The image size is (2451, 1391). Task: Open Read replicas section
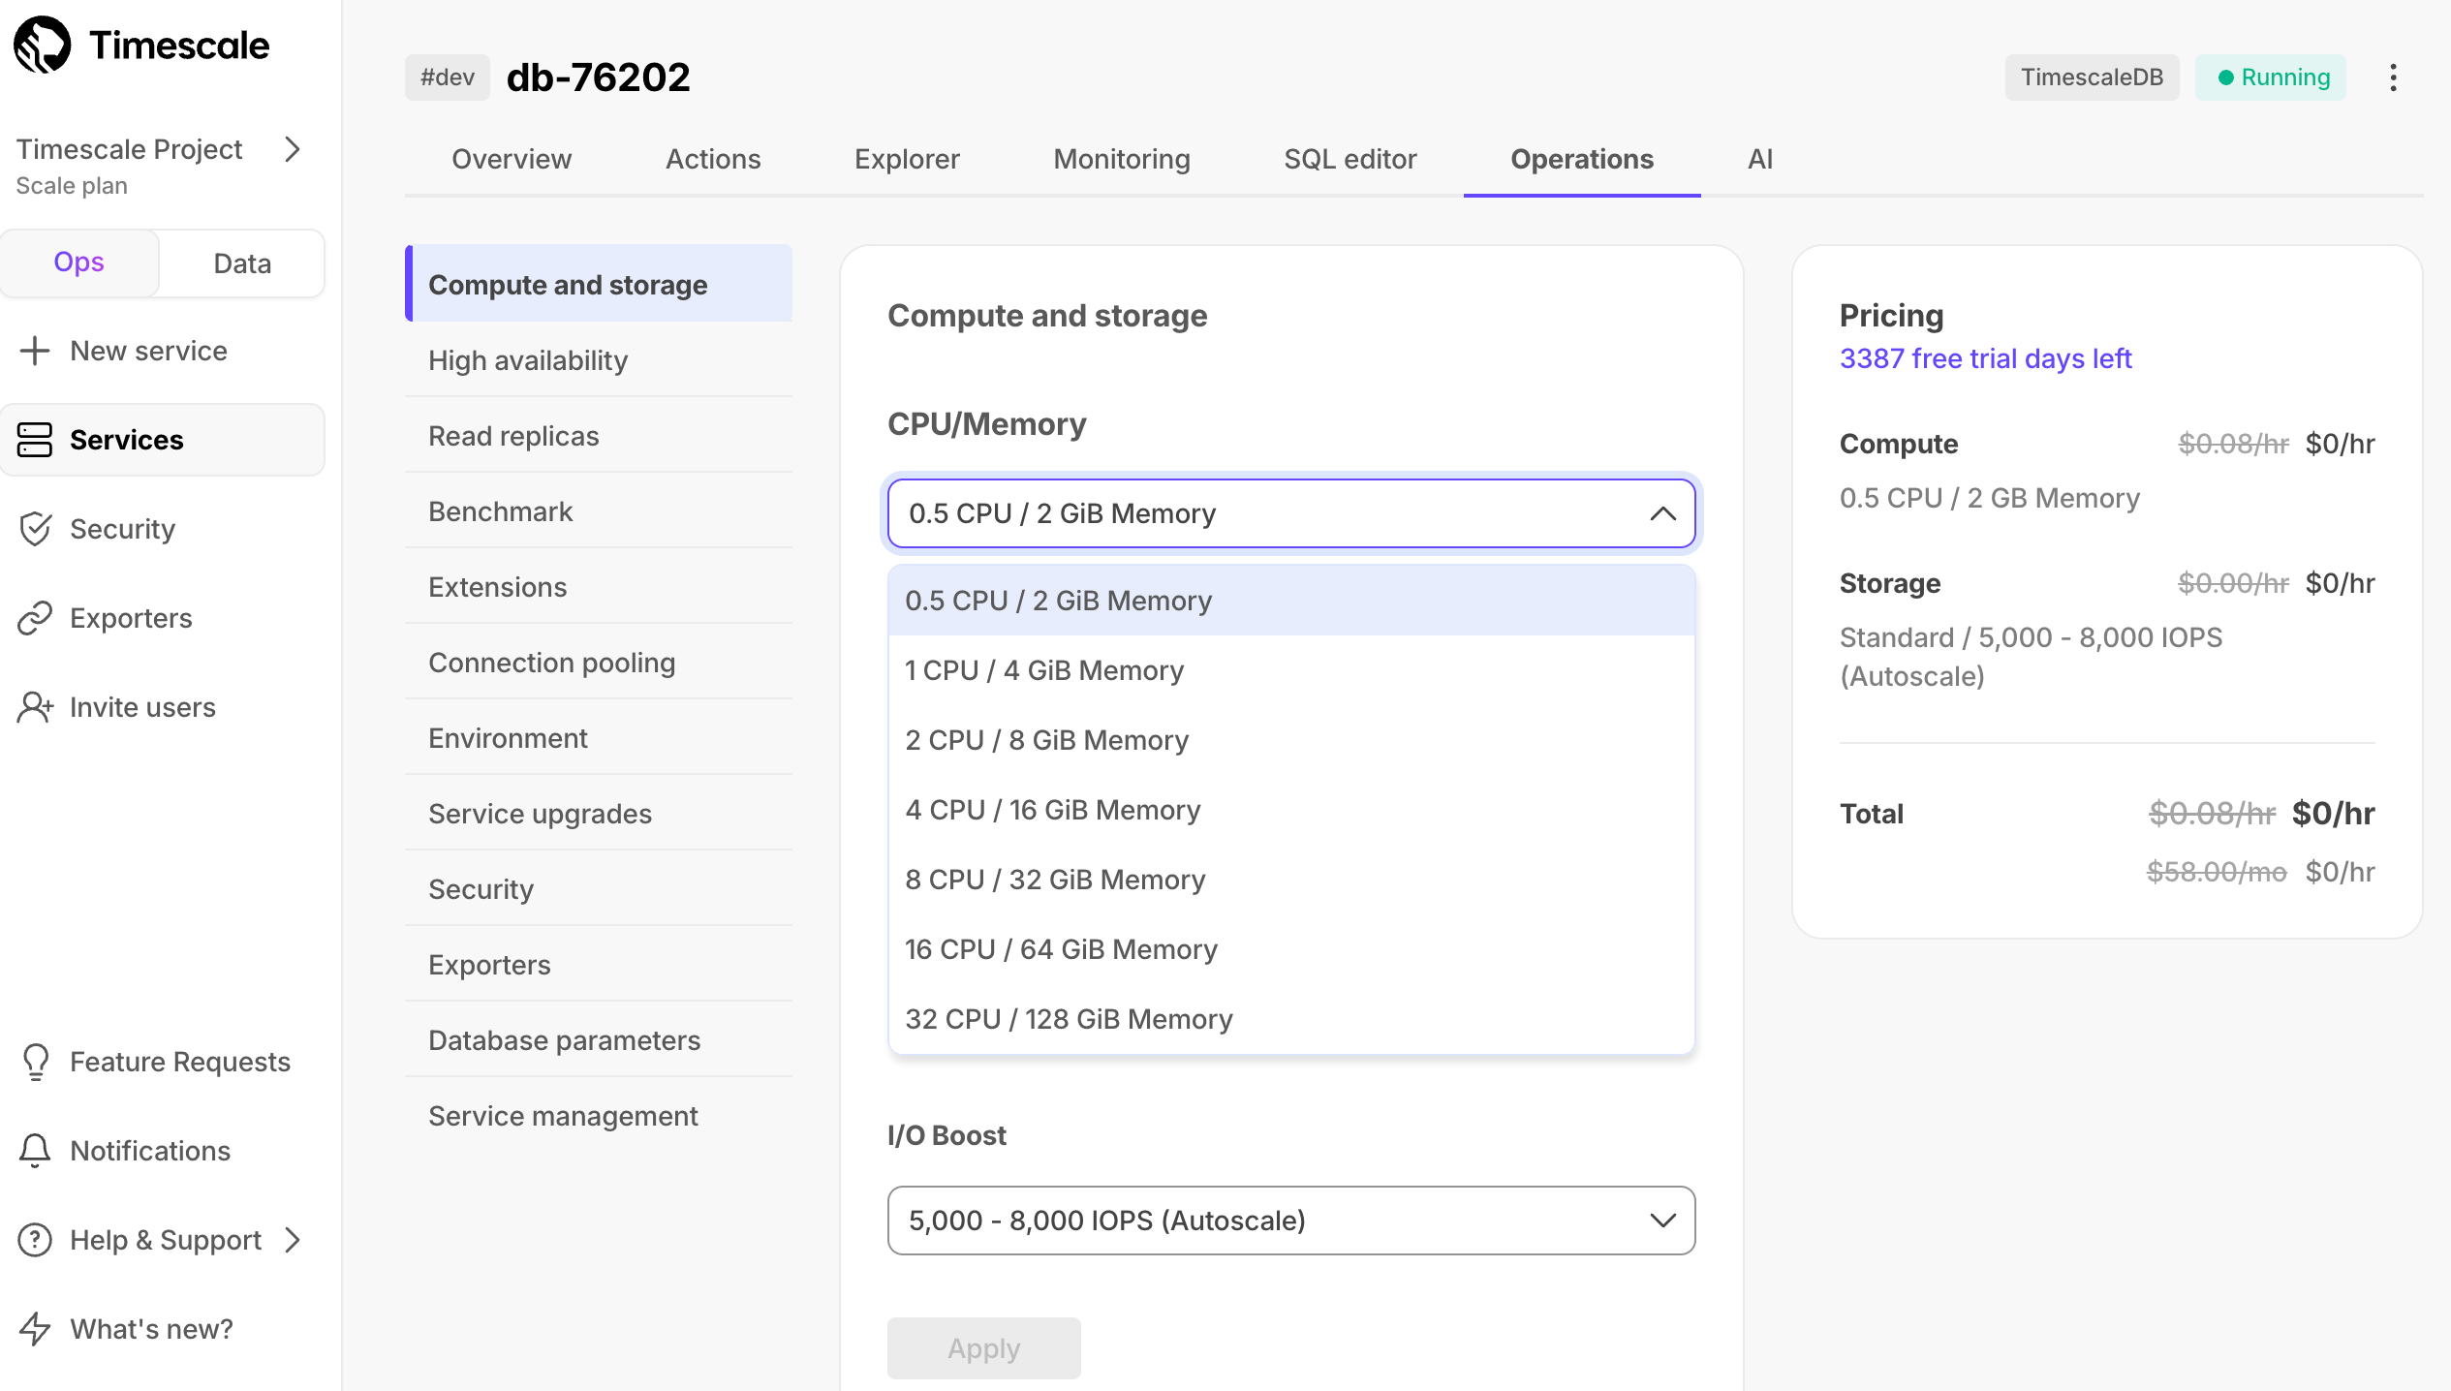[x=599, y=436]
